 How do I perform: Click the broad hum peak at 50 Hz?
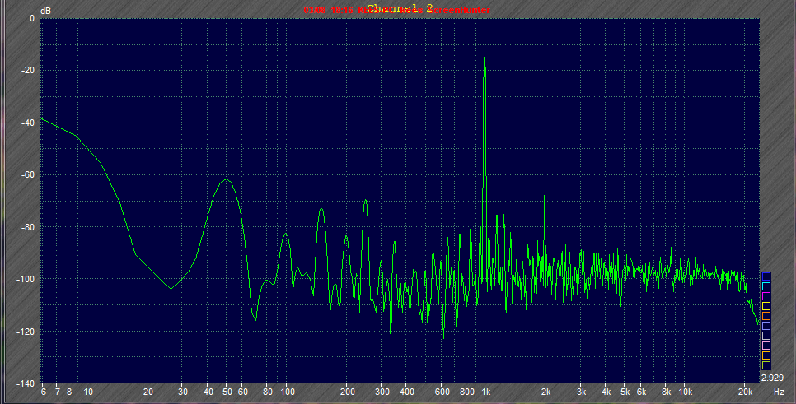tap(227, 179)
